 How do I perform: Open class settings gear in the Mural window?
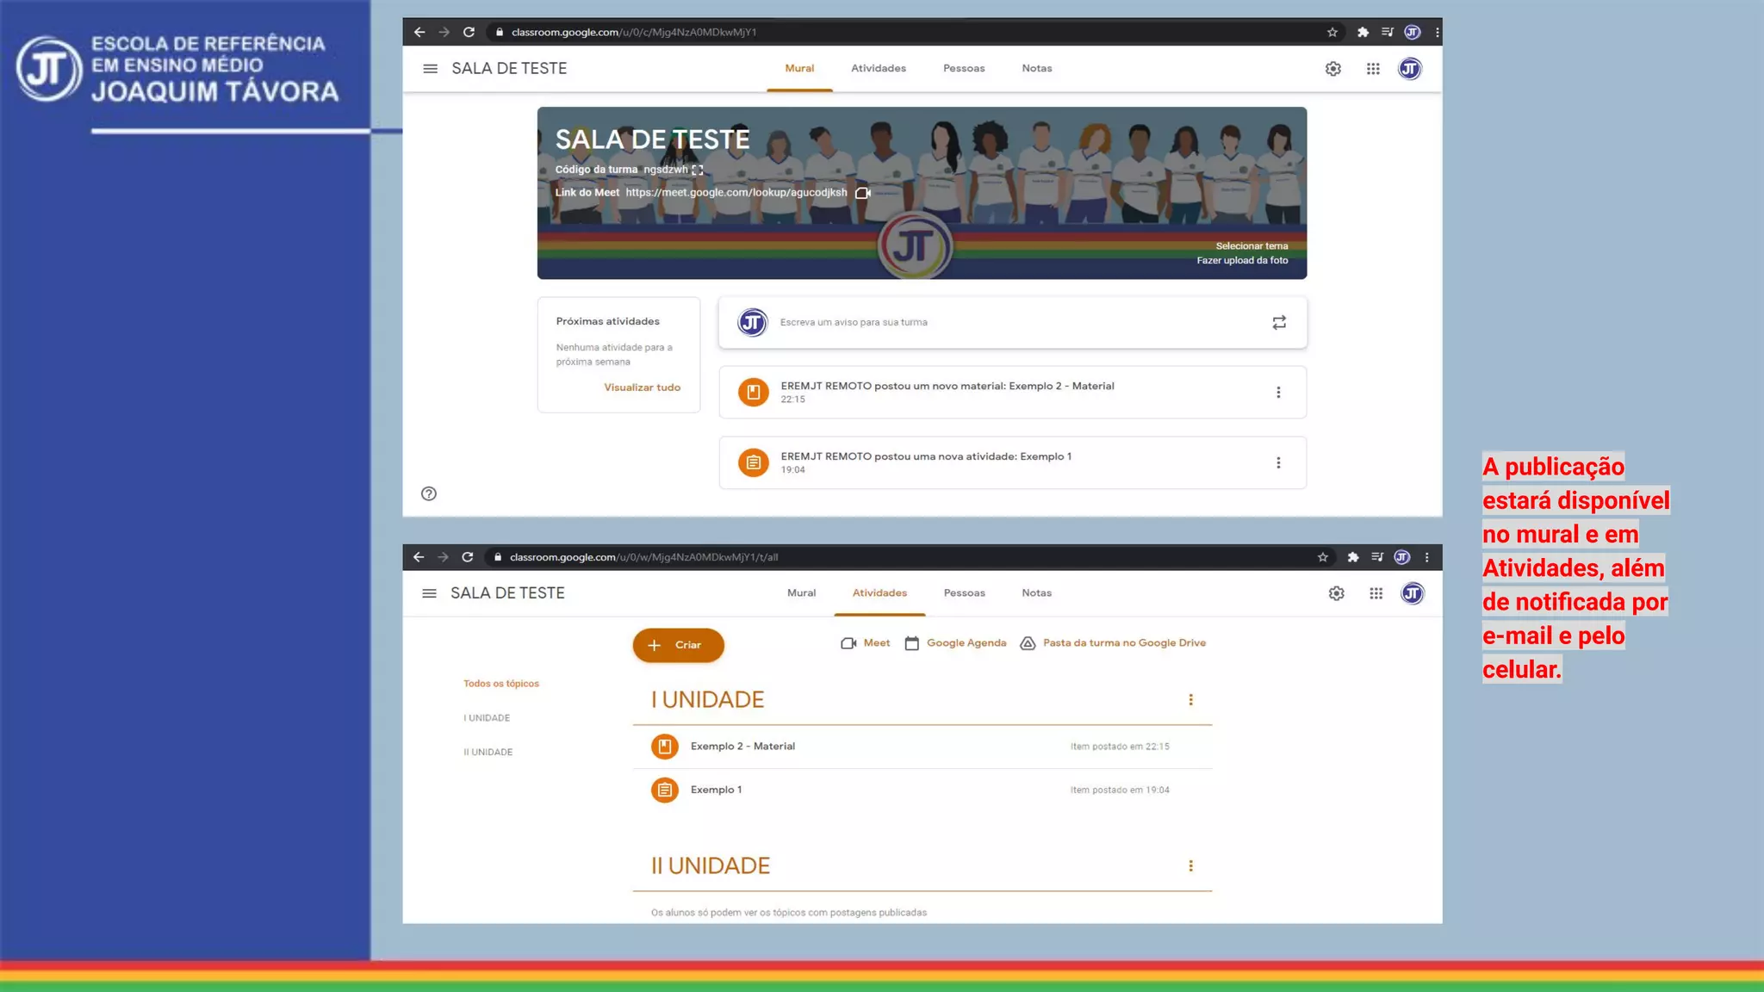[1333, 69]
